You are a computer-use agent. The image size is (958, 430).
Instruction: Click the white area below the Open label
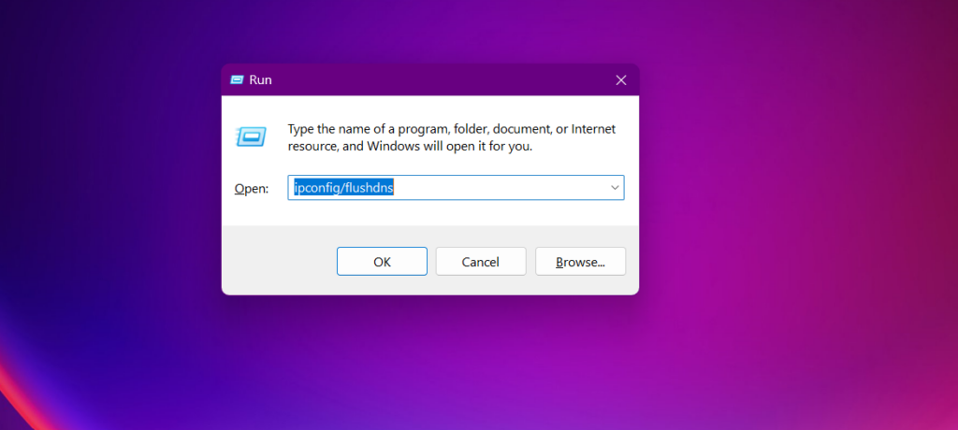(x=251, y=213)
